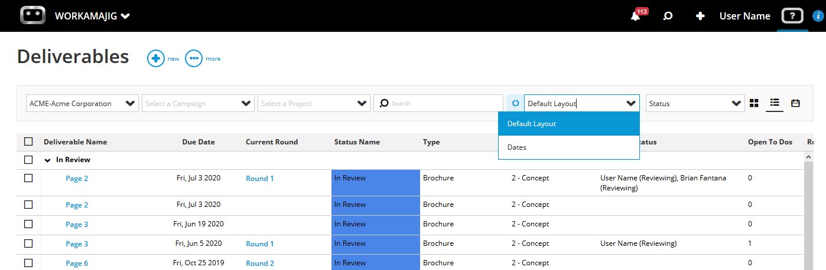Sort by Current Round column header

tap(272, 142)
